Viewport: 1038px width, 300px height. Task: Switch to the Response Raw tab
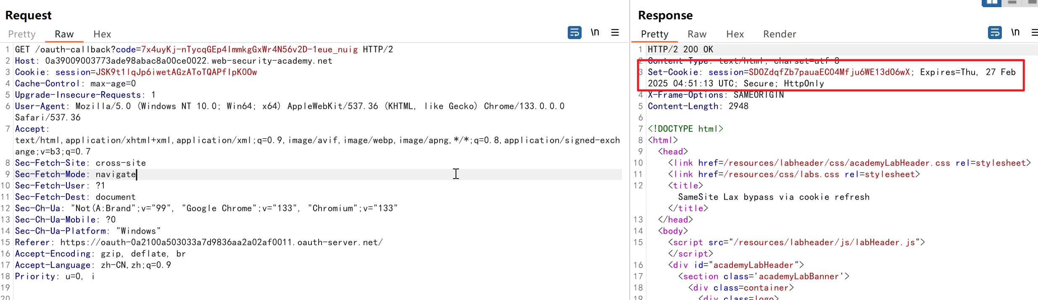click(x=697, y=34)
